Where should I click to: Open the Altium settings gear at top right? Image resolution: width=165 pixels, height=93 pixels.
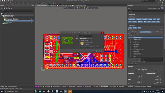pyautogui.click(x=159, y=3)
